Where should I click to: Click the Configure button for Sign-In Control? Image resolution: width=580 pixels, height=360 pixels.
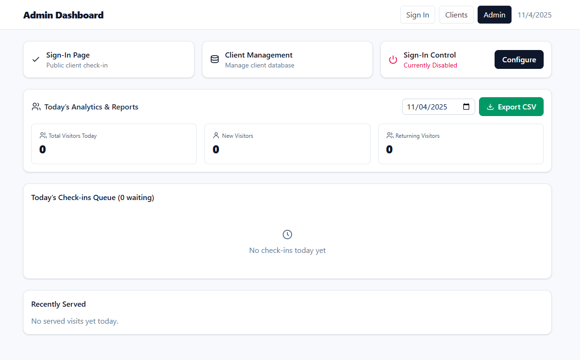pyautogui.click(x=519, y=59)
